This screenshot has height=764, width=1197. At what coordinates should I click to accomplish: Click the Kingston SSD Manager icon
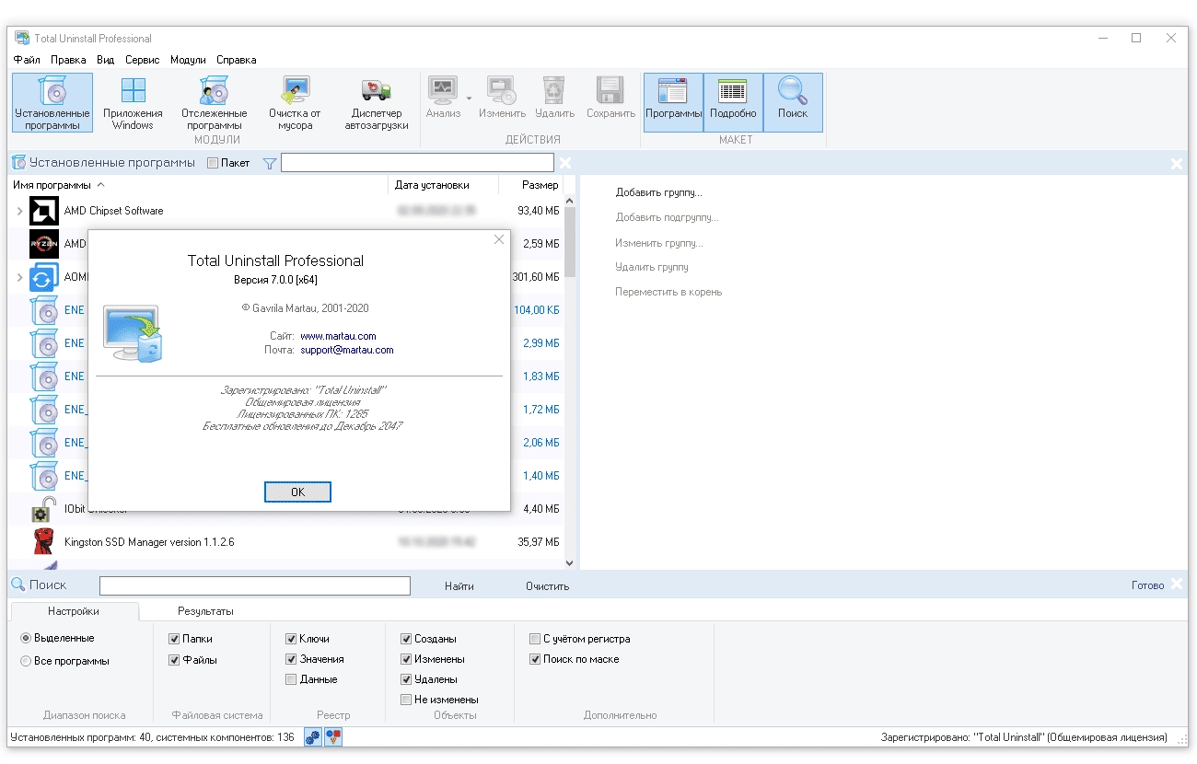click(x=44, y=542)
